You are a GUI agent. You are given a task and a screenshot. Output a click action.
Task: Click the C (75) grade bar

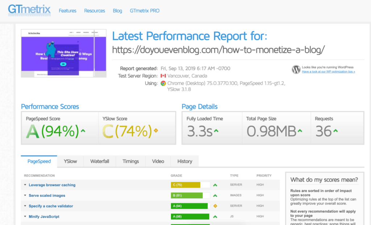pyautogui.click(x=191, y=185)
